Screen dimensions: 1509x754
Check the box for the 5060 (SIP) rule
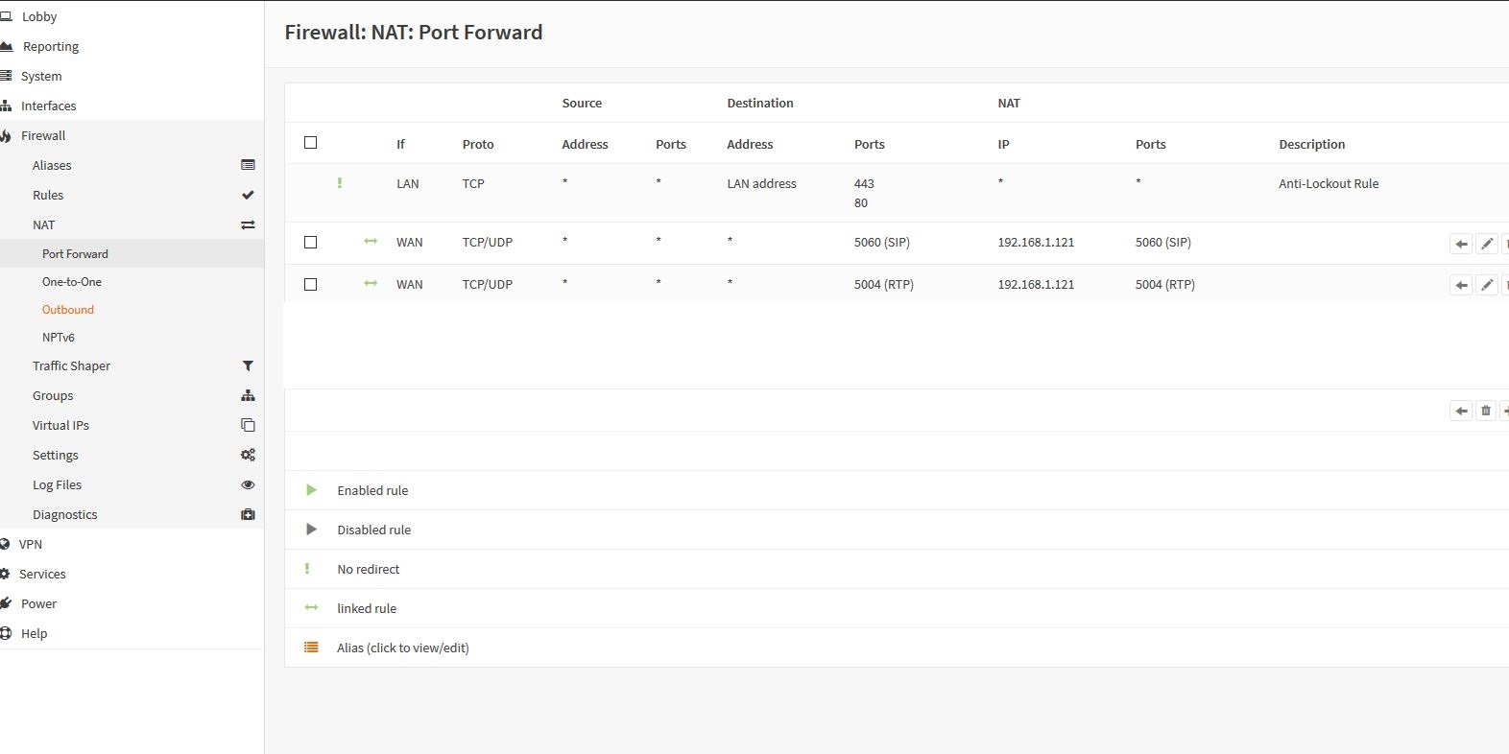tap(310, 243)
